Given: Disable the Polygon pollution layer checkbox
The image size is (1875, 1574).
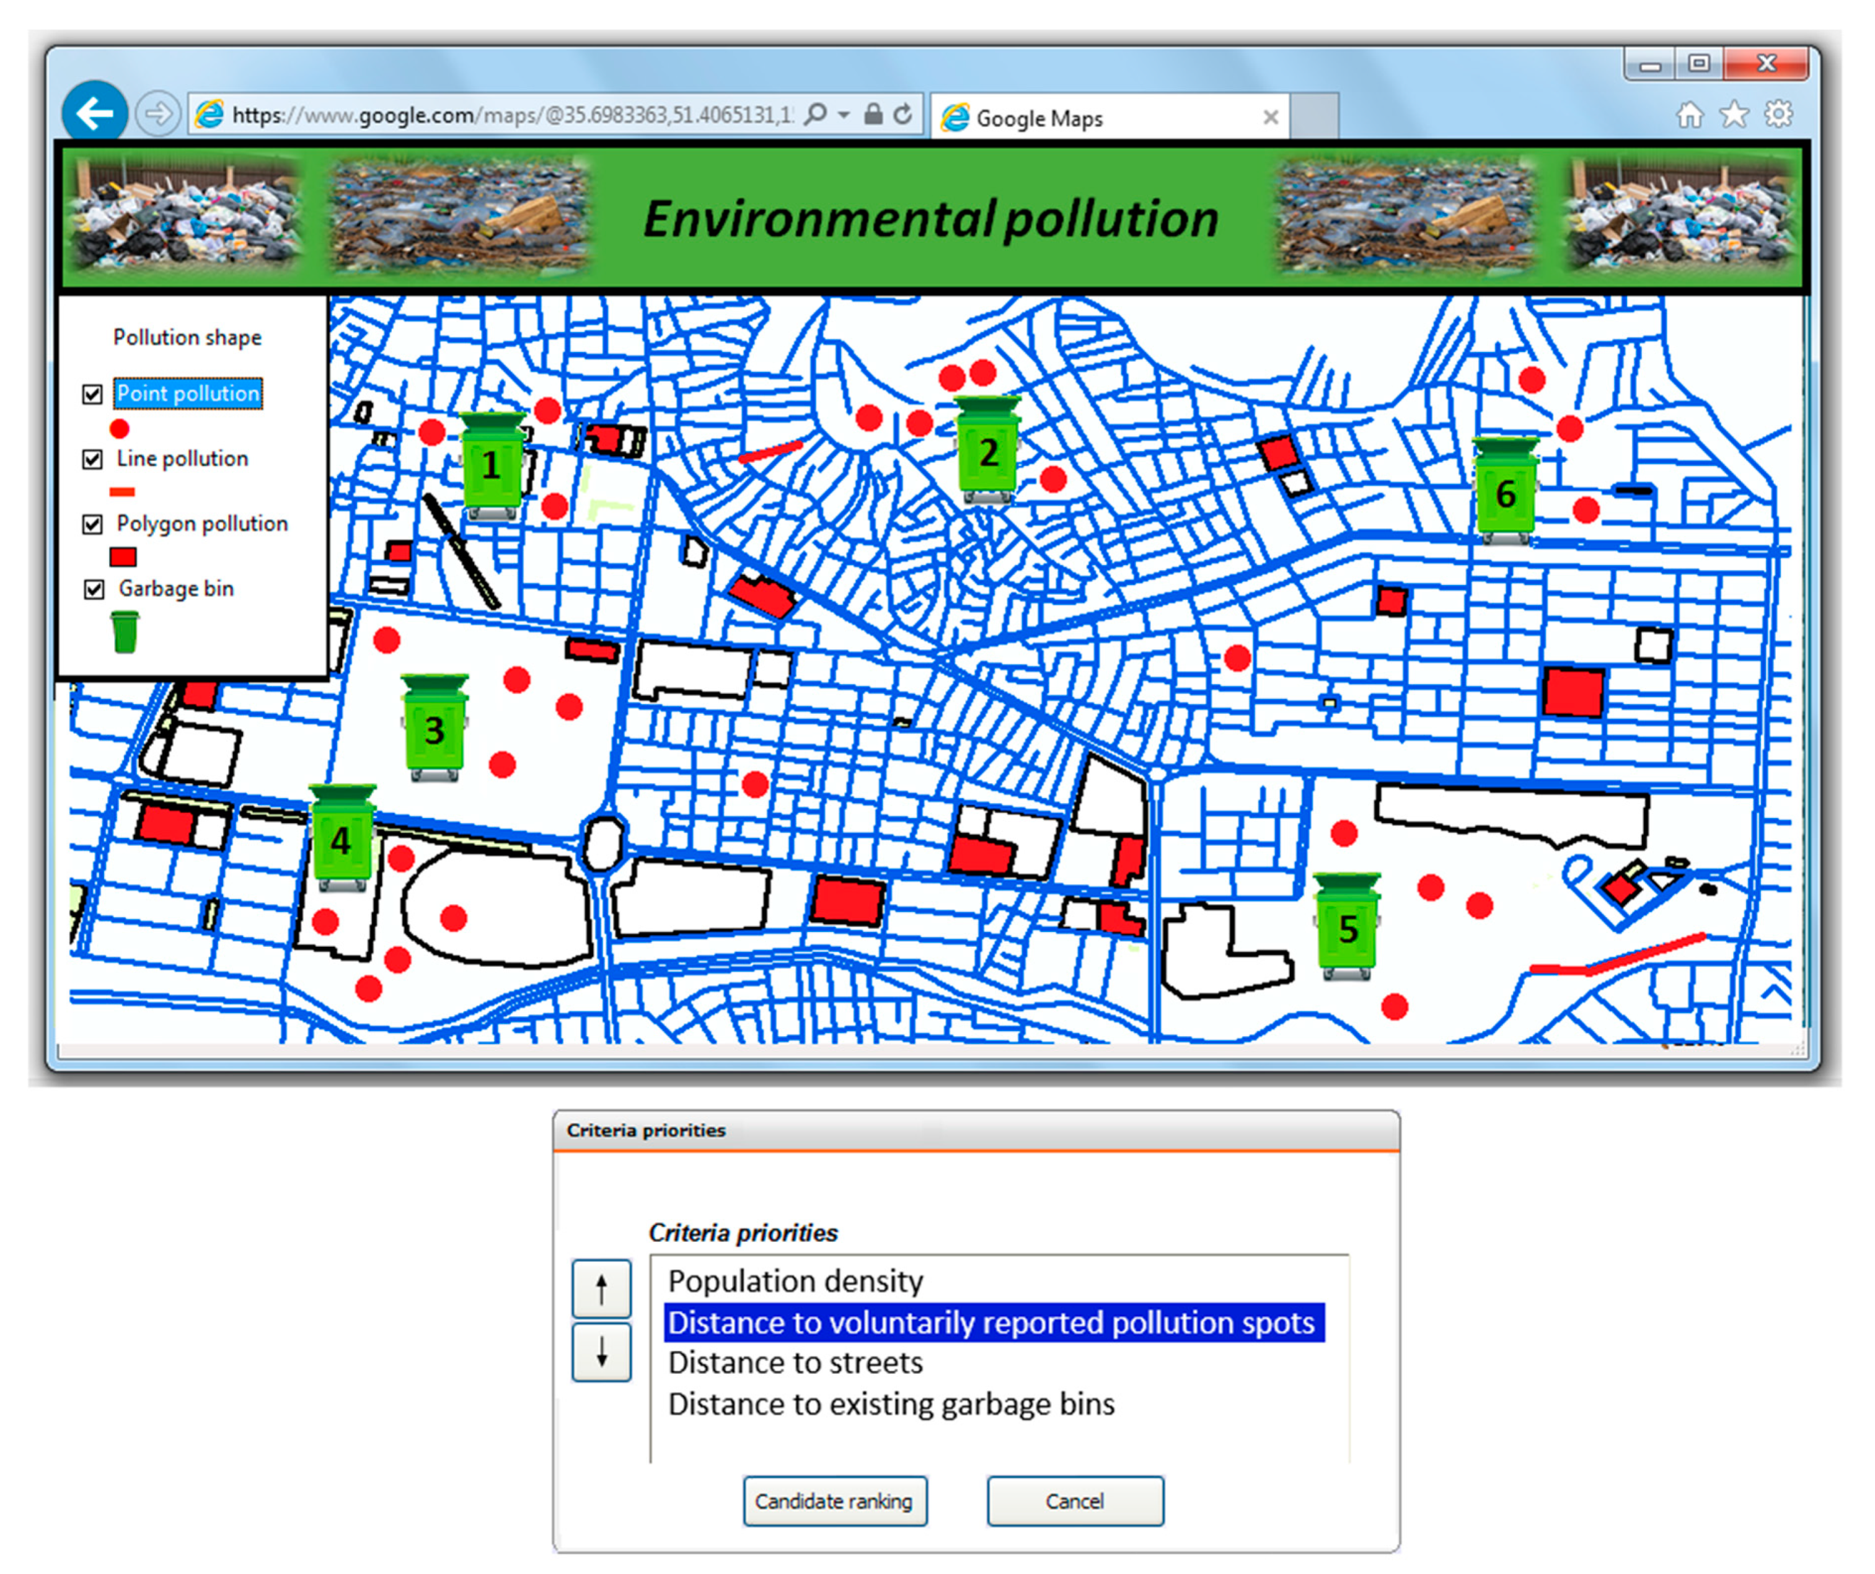Looking at the screenshot, I should click(92, 524).
